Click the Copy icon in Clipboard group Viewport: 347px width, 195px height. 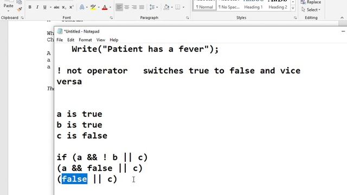(x=20, y=2)
